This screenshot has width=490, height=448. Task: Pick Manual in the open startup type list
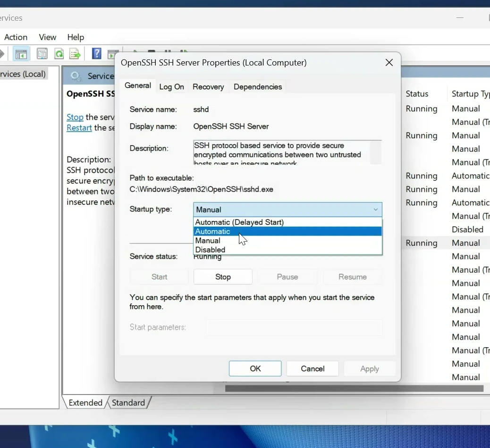click(x=287, y=241)
